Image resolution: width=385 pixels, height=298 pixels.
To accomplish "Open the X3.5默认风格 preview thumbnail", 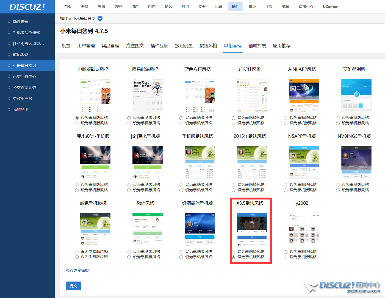I will pos(252,229).
